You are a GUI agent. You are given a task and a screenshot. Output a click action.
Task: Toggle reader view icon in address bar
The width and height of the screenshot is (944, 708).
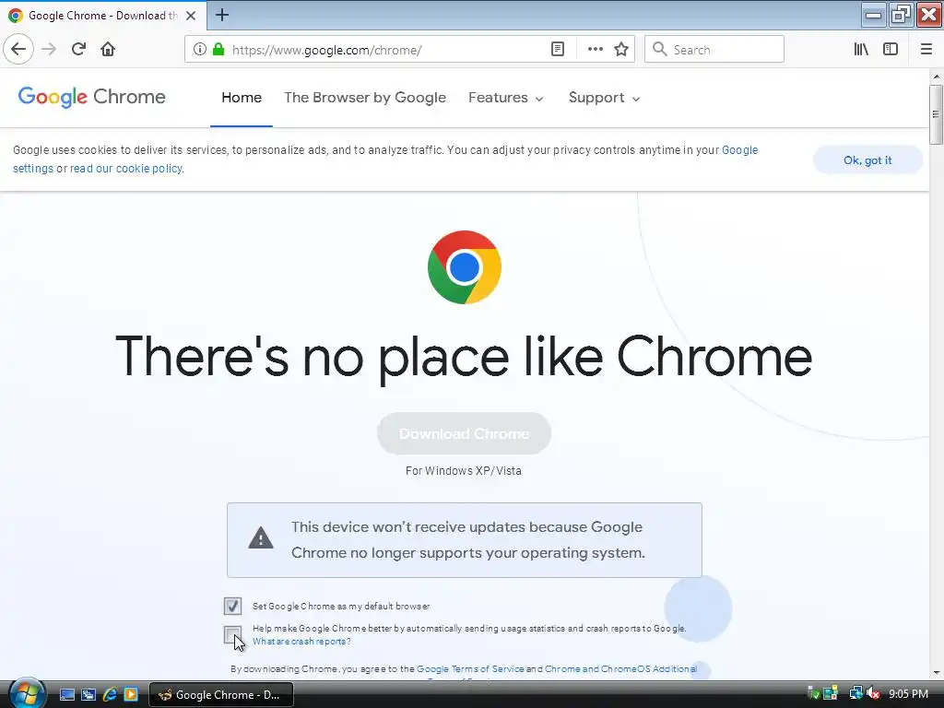coord(558,50)
